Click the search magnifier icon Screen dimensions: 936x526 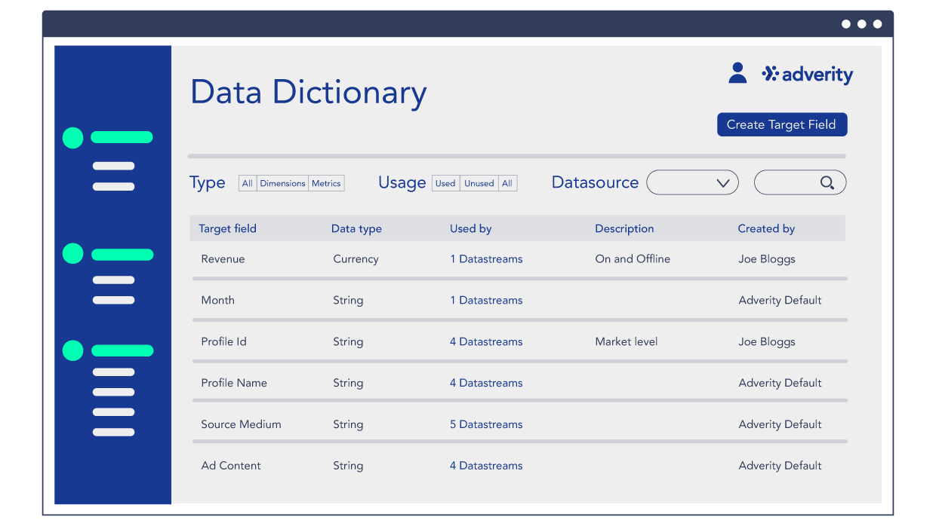pyautogui.click(x=827, y=182)
